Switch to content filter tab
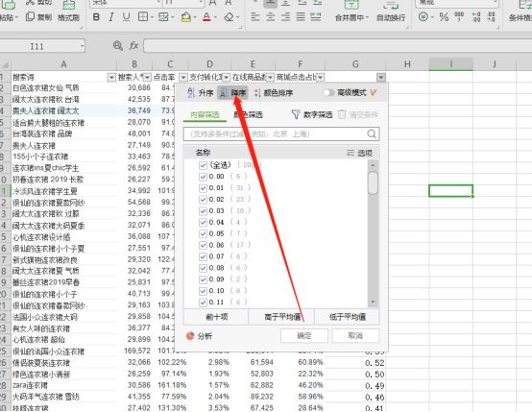532x412 pixels. point(205,115)
